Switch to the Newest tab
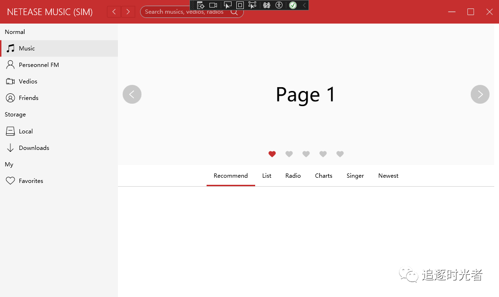 [388, 176]
